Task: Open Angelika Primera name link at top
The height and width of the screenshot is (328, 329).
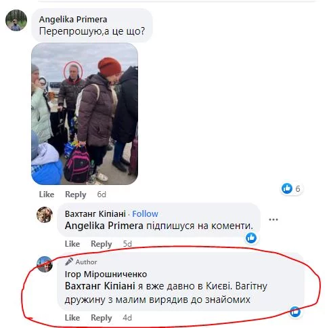Action: pyautogui.click(x=73, y=20)
